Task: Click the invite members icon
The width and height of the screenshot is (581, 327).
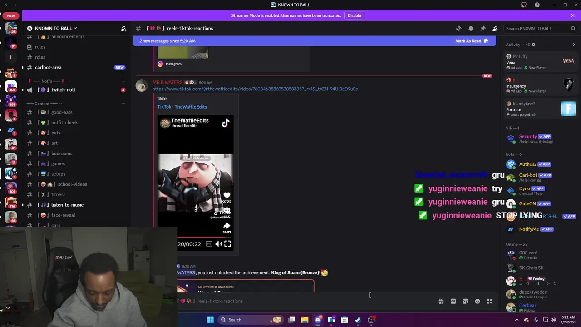Action: click(123, 28)
